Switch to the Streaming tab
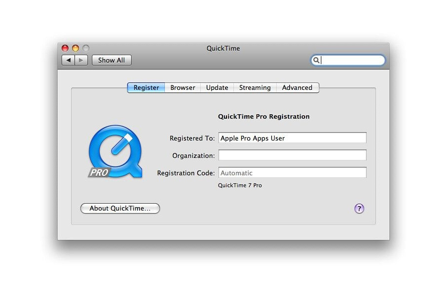This screenshot has height=298, width=447. pyautogui.click(x=255, y=87)
